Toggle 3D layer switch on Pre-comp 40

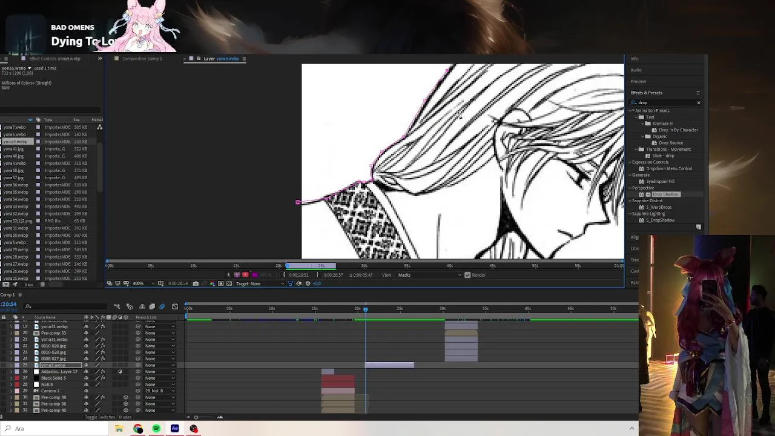tap(126, 410)
